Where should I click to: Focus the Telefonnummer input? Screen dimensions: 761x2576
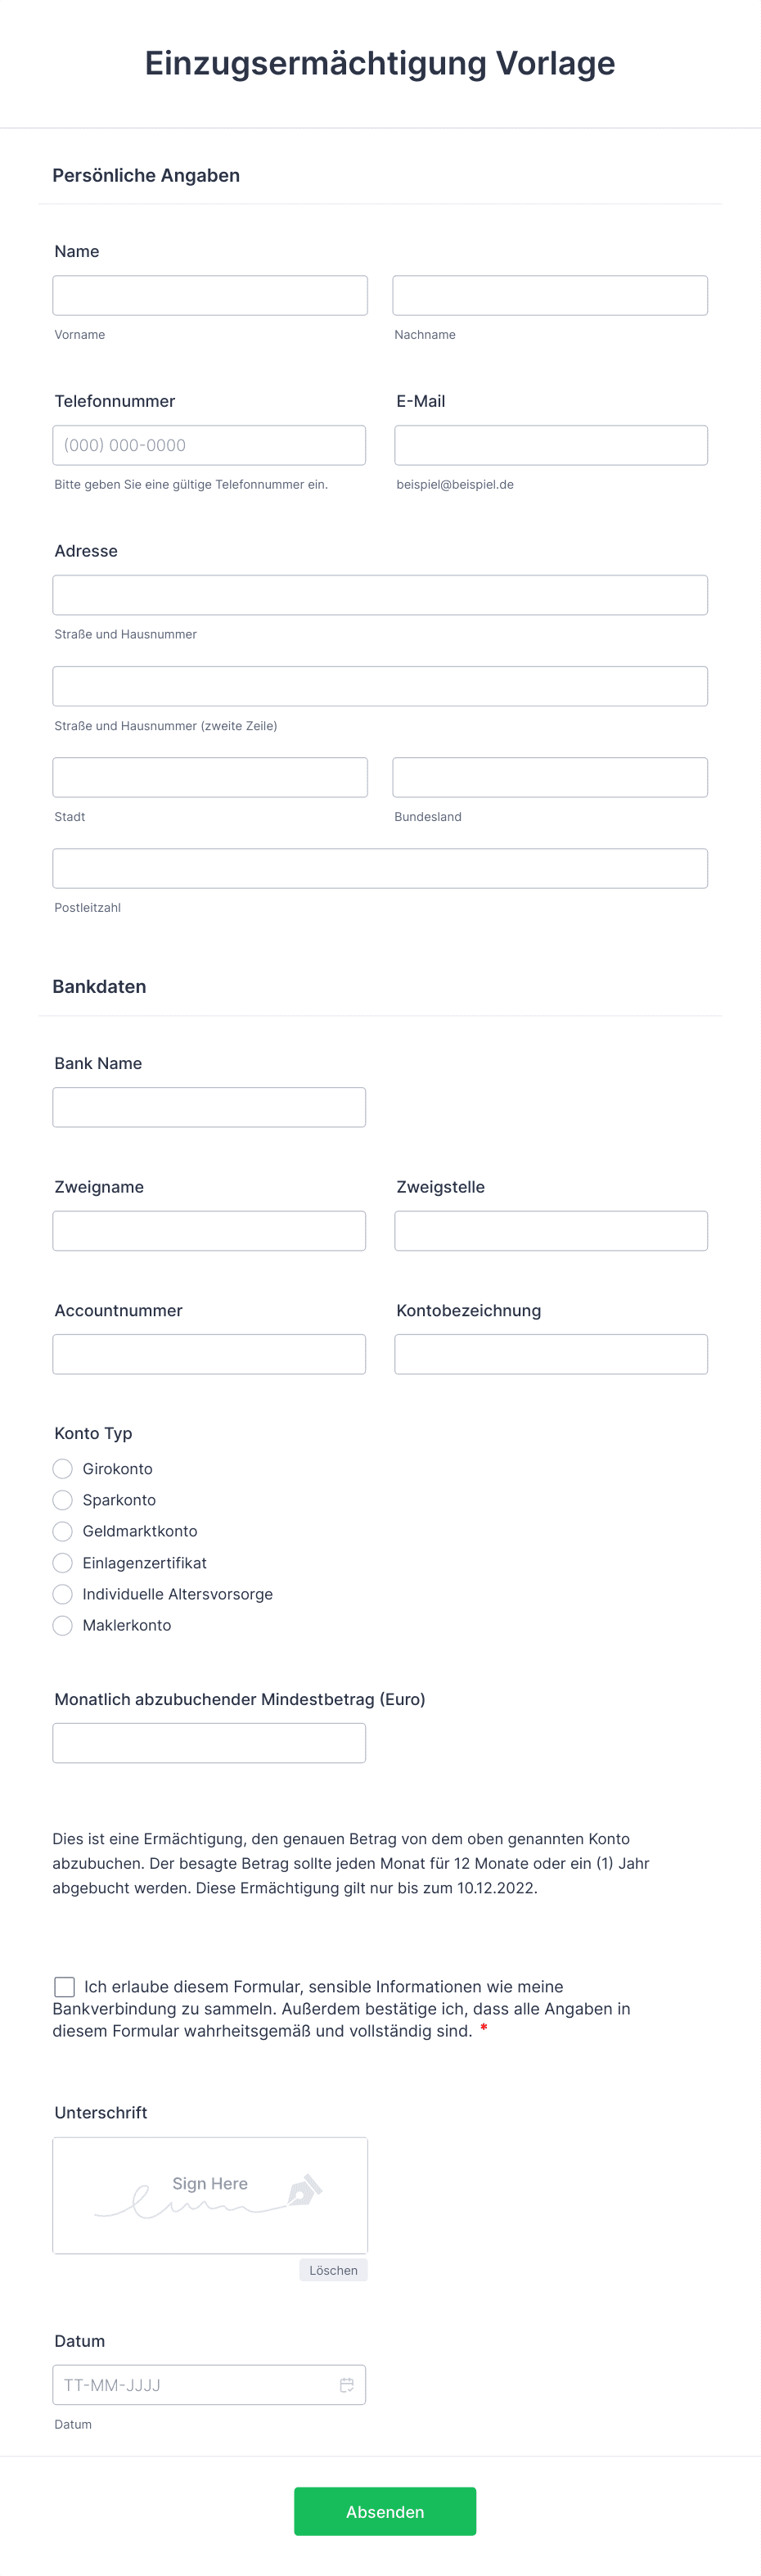(x=209, y=445)
